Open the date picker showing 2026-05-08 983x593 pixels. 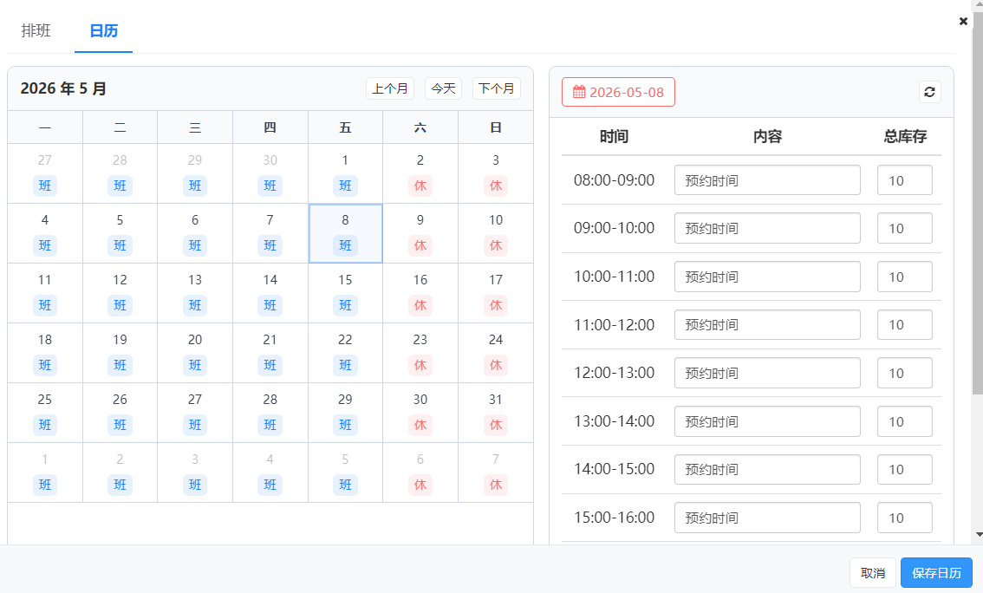[618, 92]
